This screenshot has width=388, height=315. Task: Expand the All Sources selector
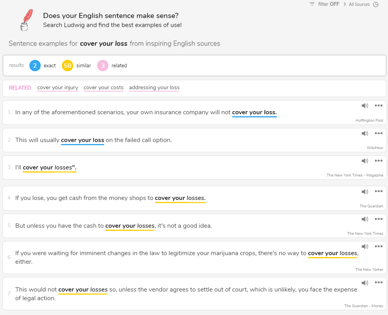pos(356,4)
